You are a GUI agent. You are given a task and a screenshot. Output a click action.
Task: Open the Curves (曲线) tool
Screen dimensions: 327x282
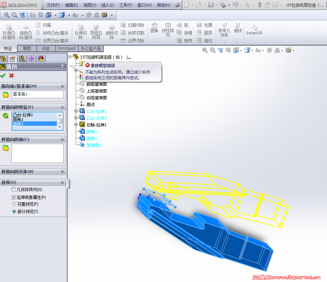tap(238, 28)
